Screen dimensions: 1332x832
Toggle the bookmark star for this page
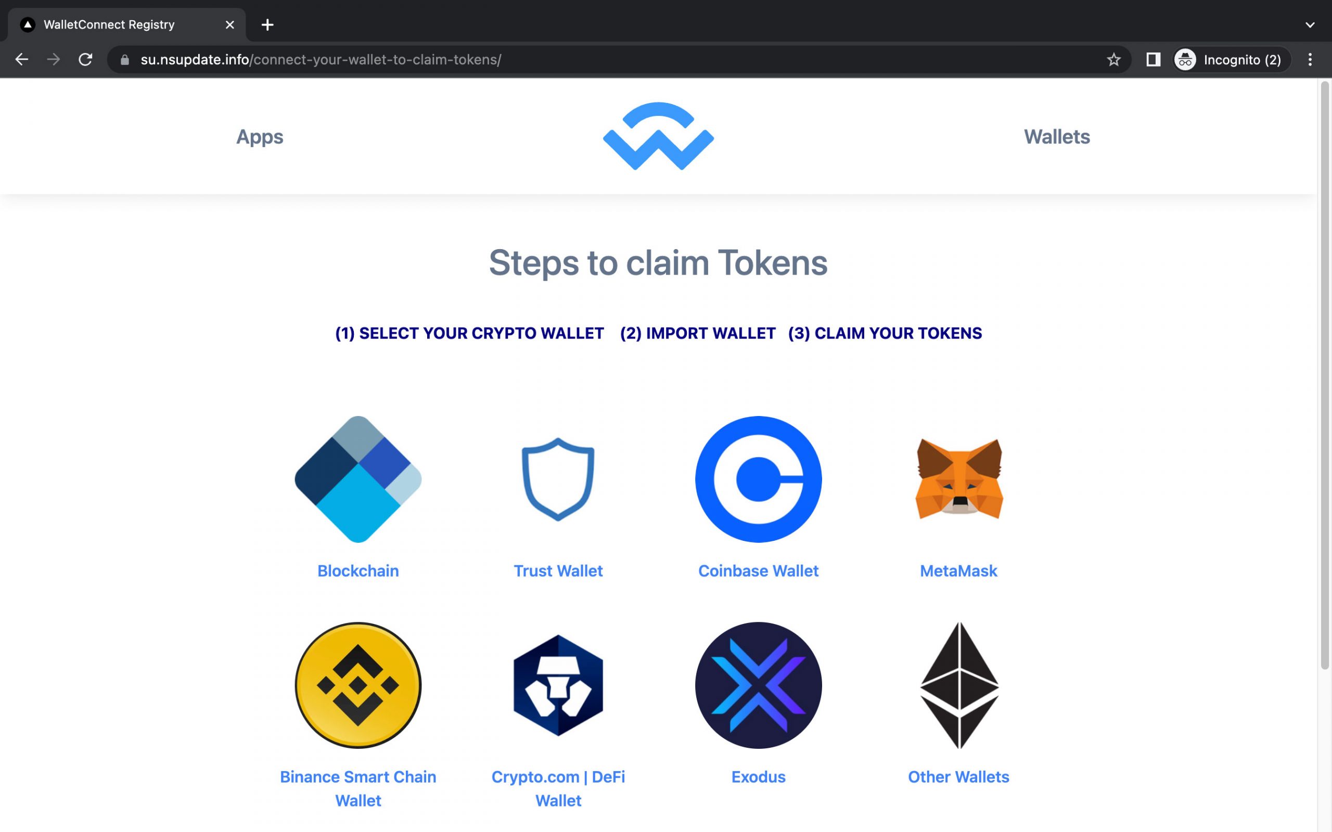click(x=1112, y=58)
